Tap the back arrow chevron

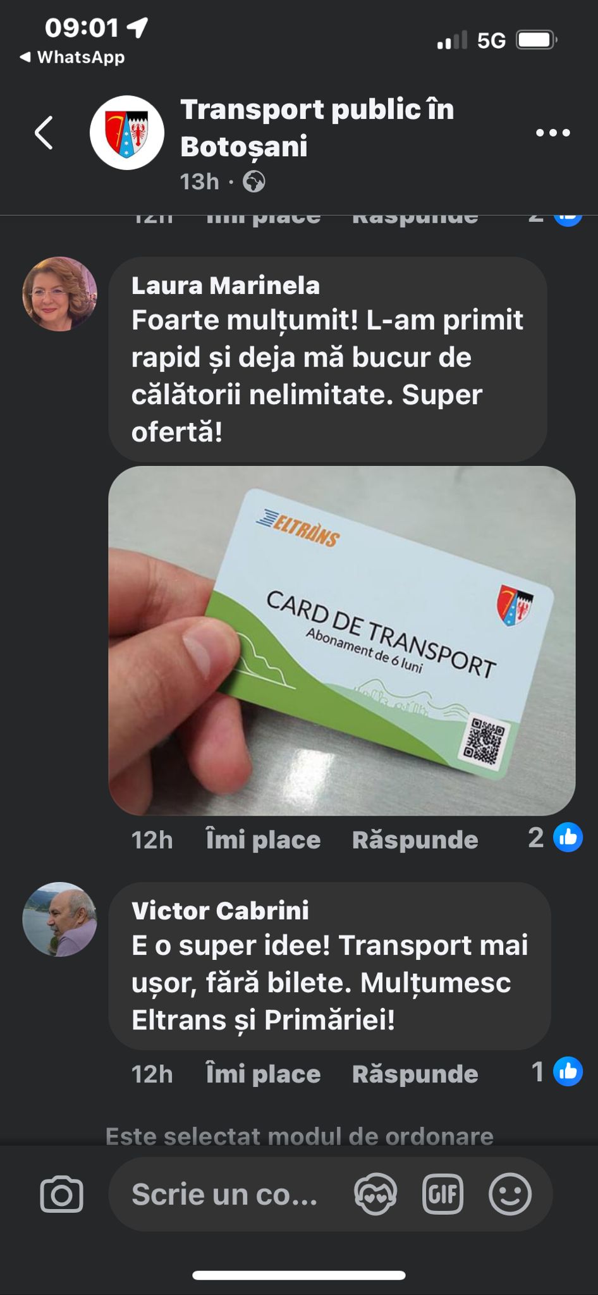tap(44, 133)
